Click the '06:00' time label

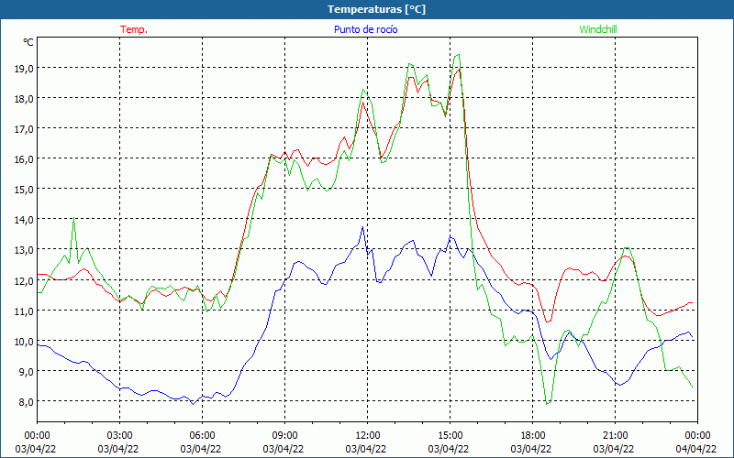(x=202, y=436)
